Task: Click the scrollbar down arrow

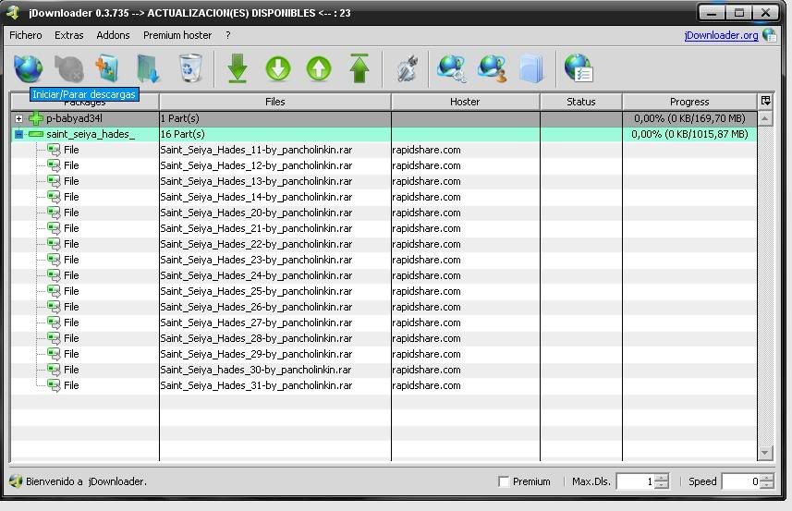Action: pyautogui.click(x=764, y=453)
